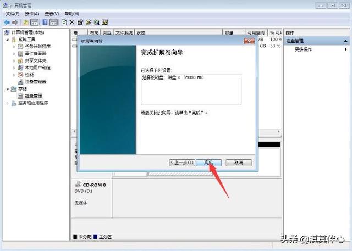Screen dimensions: 352x251
Task: Collapse the 系统工具 tree node
Action: tap(8, 40)
